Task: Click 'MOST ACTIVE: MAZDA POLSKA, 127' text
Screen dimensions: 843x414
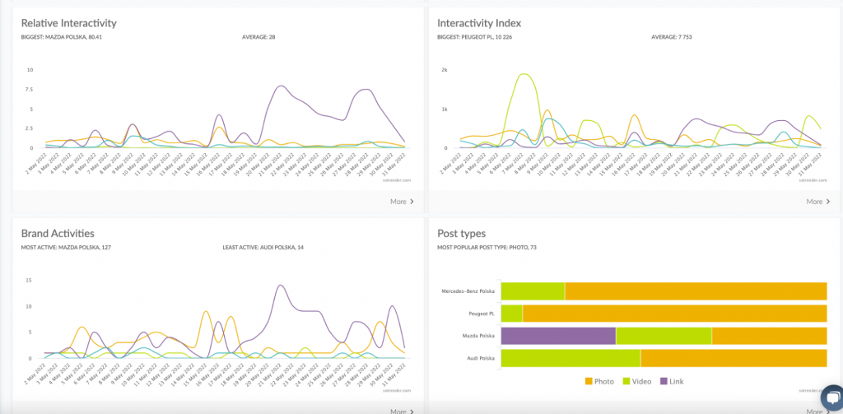Action: pyautogui.click(x=66, y=248)
